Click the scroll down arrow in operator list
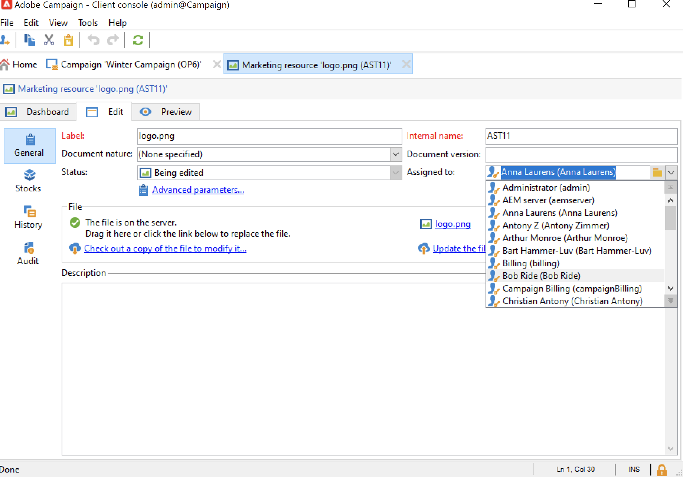The height and width of the screenshot is (477, 683). coord(671,288)
